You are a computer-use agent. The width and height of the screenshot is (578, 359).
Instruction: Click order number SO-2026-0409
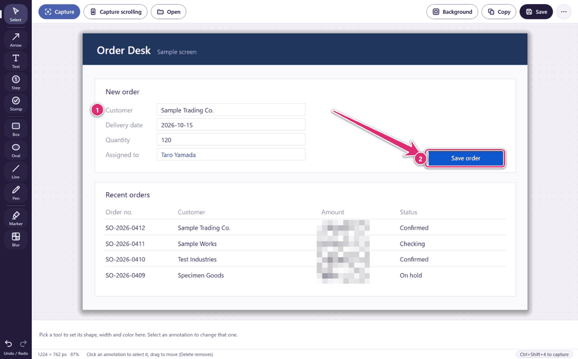tap(125, 275)
